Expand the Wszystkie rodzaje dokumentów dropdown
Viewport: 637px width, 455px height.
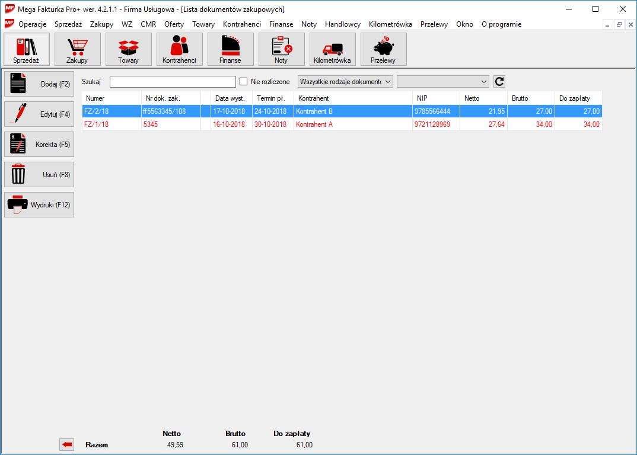pos(345,82)
